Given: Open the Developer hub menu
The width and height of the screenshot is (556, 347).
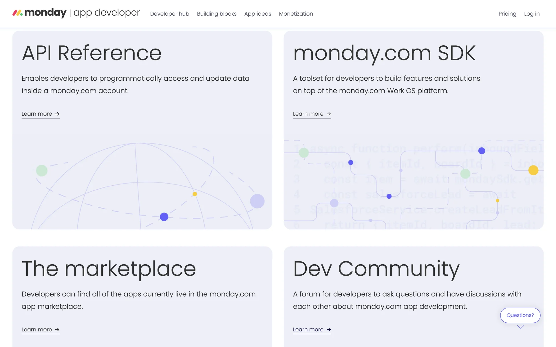Looking at the screenshot, I should click(169, 14).
